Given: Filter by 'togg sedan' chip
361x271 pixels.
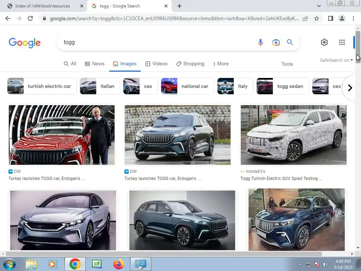Looking at the screenshot, I should pos(283,86).
